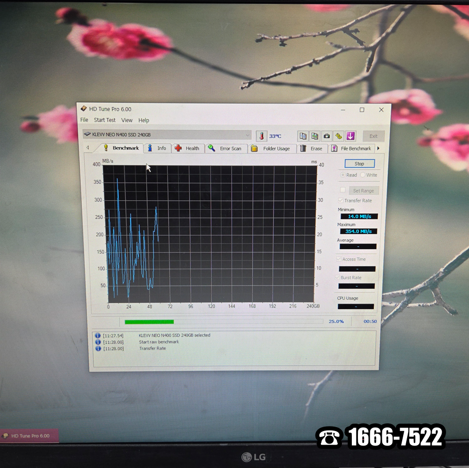This screenshot has height=468, width=469.
Task: Click the Set Range button
Action: (363, 190)
